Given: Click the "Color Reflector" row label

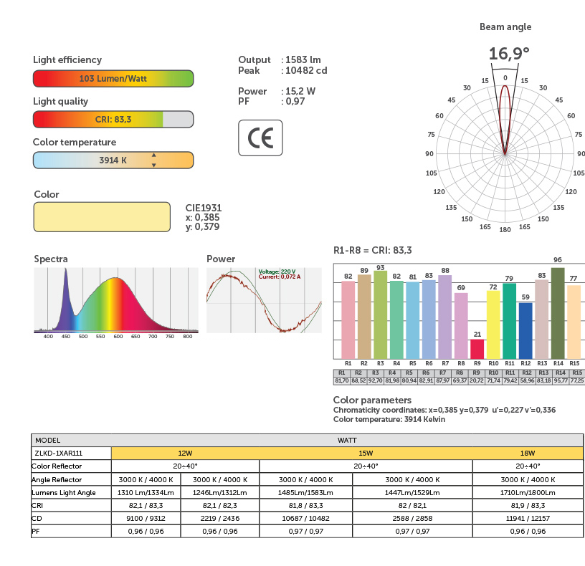Looking at the screenshot, I should tap(57, 466).
